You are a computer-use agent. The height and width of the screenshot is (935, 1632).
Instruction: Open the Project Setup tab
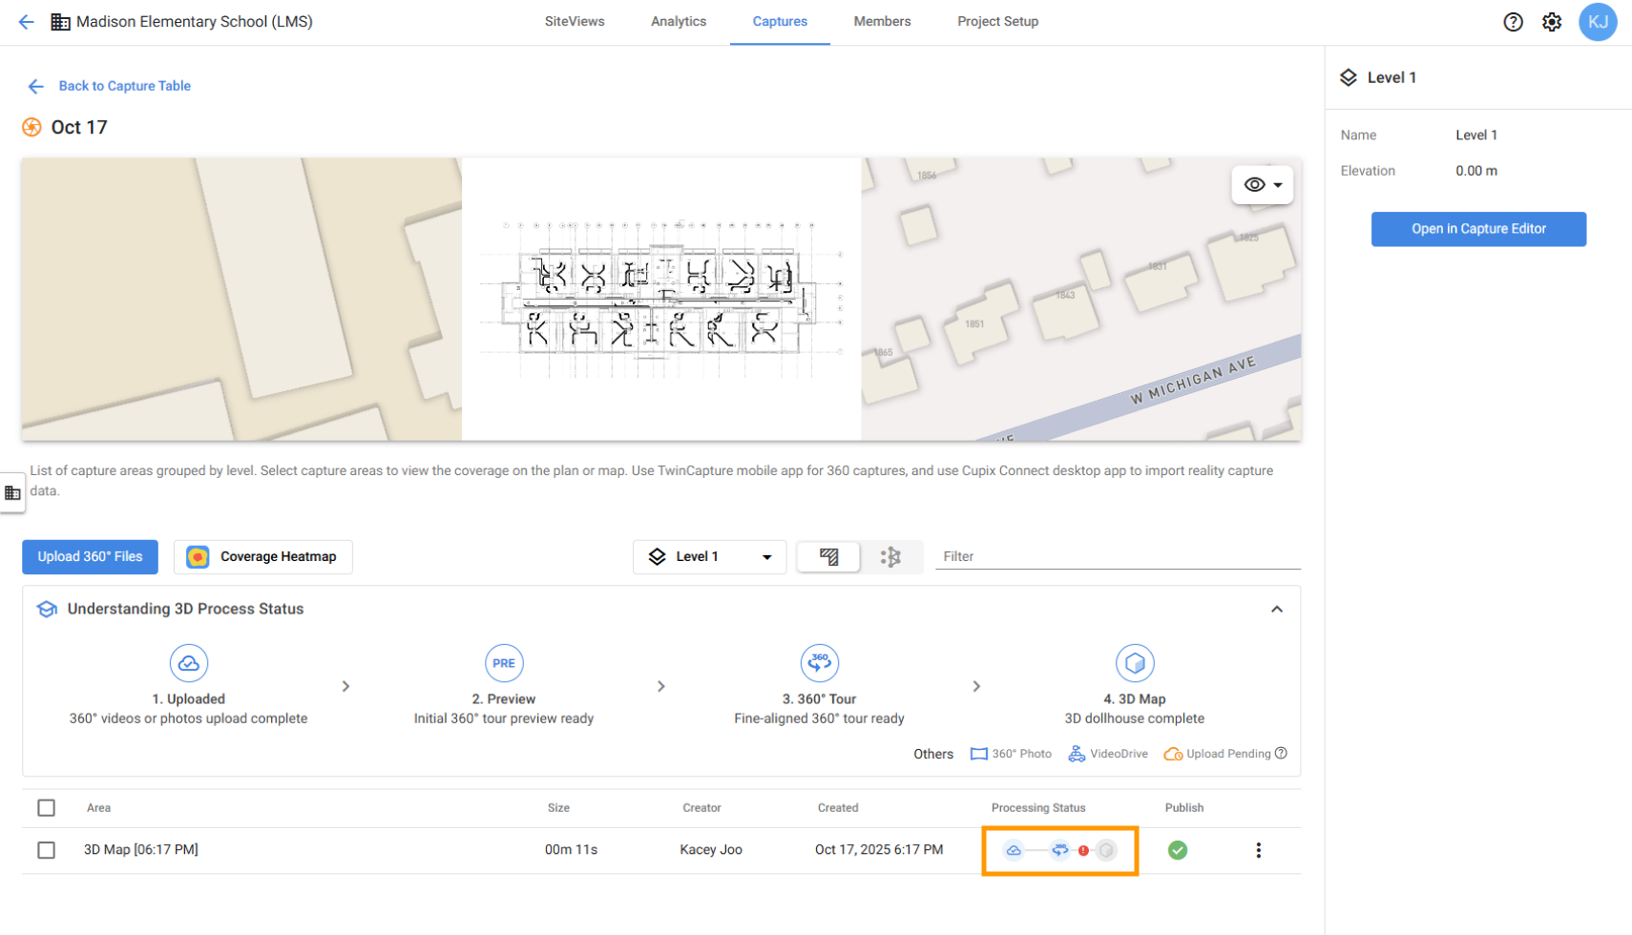[997, 21]
